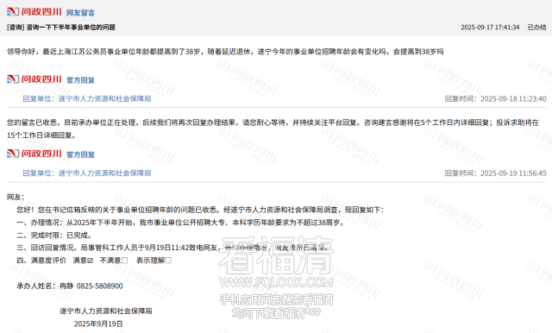Click the text 您的留言已收悉
Viewport: 552px width, 333px height.
click(32, 123)
